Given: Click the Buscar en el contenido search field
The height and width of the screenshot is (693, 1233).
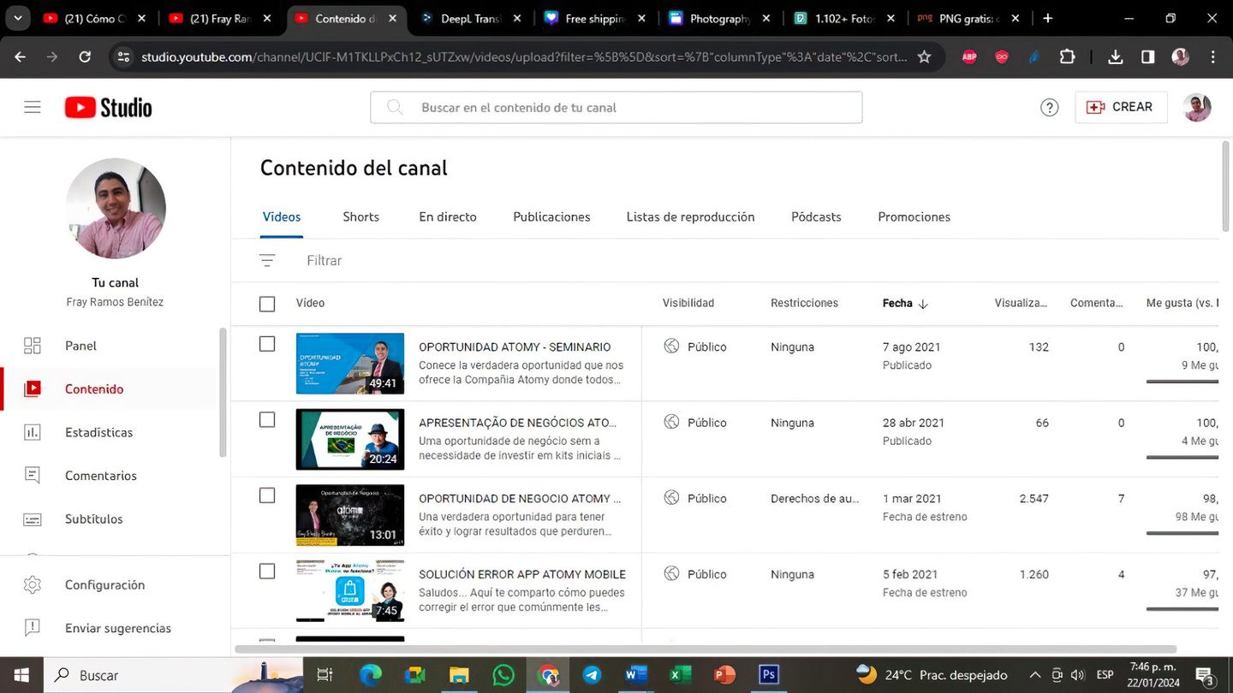Looking at the screenshot, I should tap(616, 107).
